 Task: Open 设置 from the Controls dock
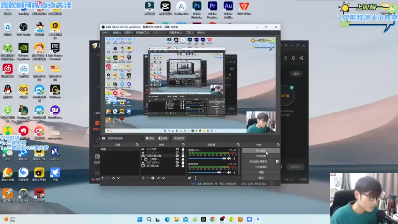click(261, 172)
